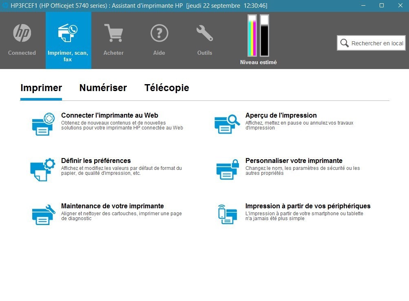
Task: Click the printer padlock personalization icon
Action: pyautogui.click(x=227, y=169)
